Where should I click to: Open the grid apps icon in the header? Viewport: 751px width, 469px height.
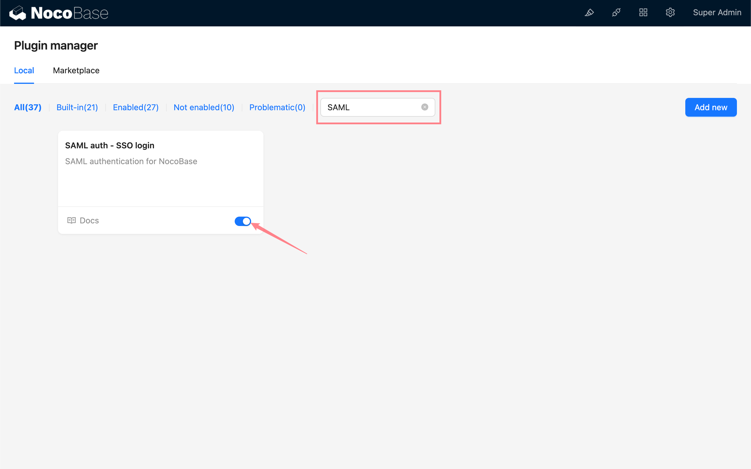(643, 13)
